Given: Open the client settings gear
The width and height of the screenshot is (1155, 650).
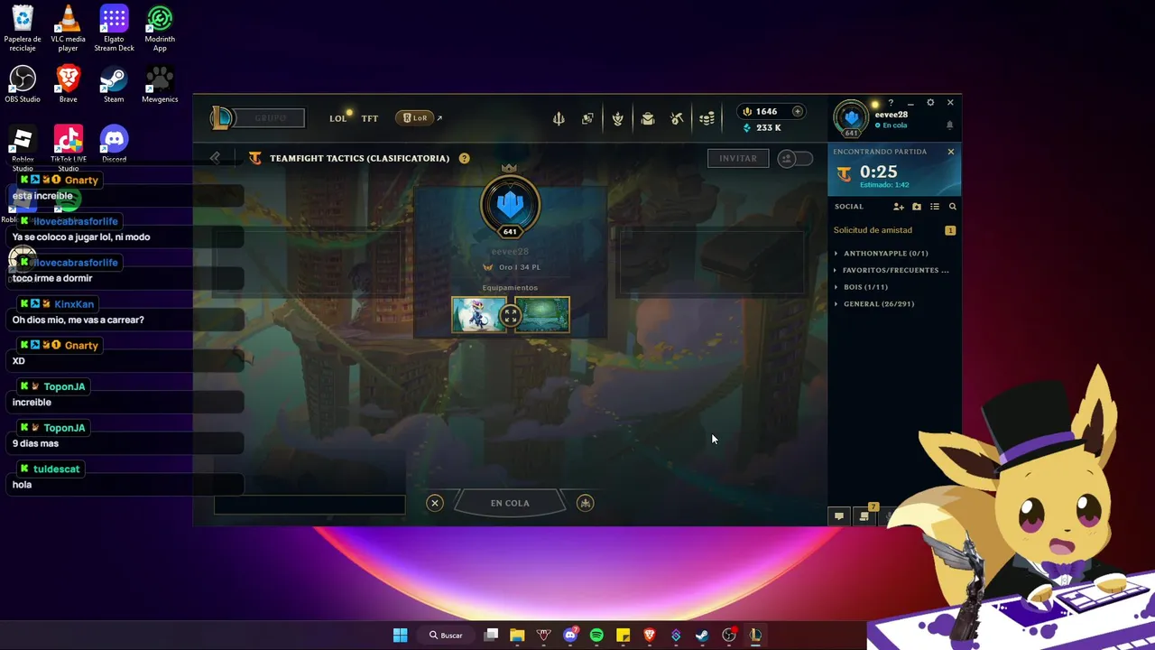Looking at the screenshot, I should coord(930,103).
